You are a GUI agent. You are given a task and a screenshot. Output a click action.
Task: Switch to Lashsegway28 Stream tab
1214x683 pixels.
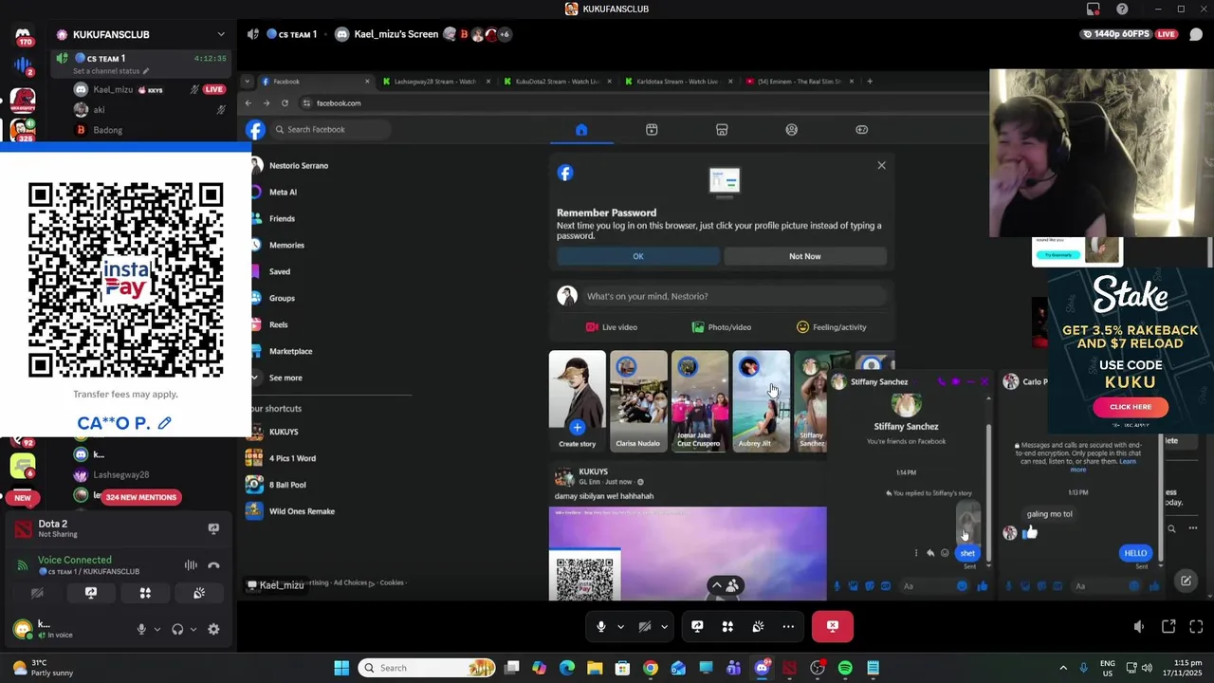pos(435,82)
